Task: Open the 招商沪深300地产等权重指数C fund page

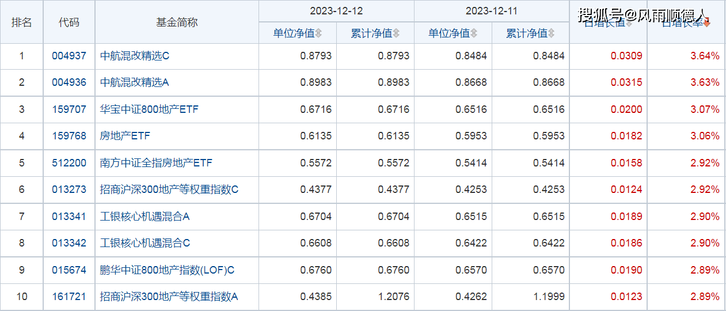Action: coord(169,189)
